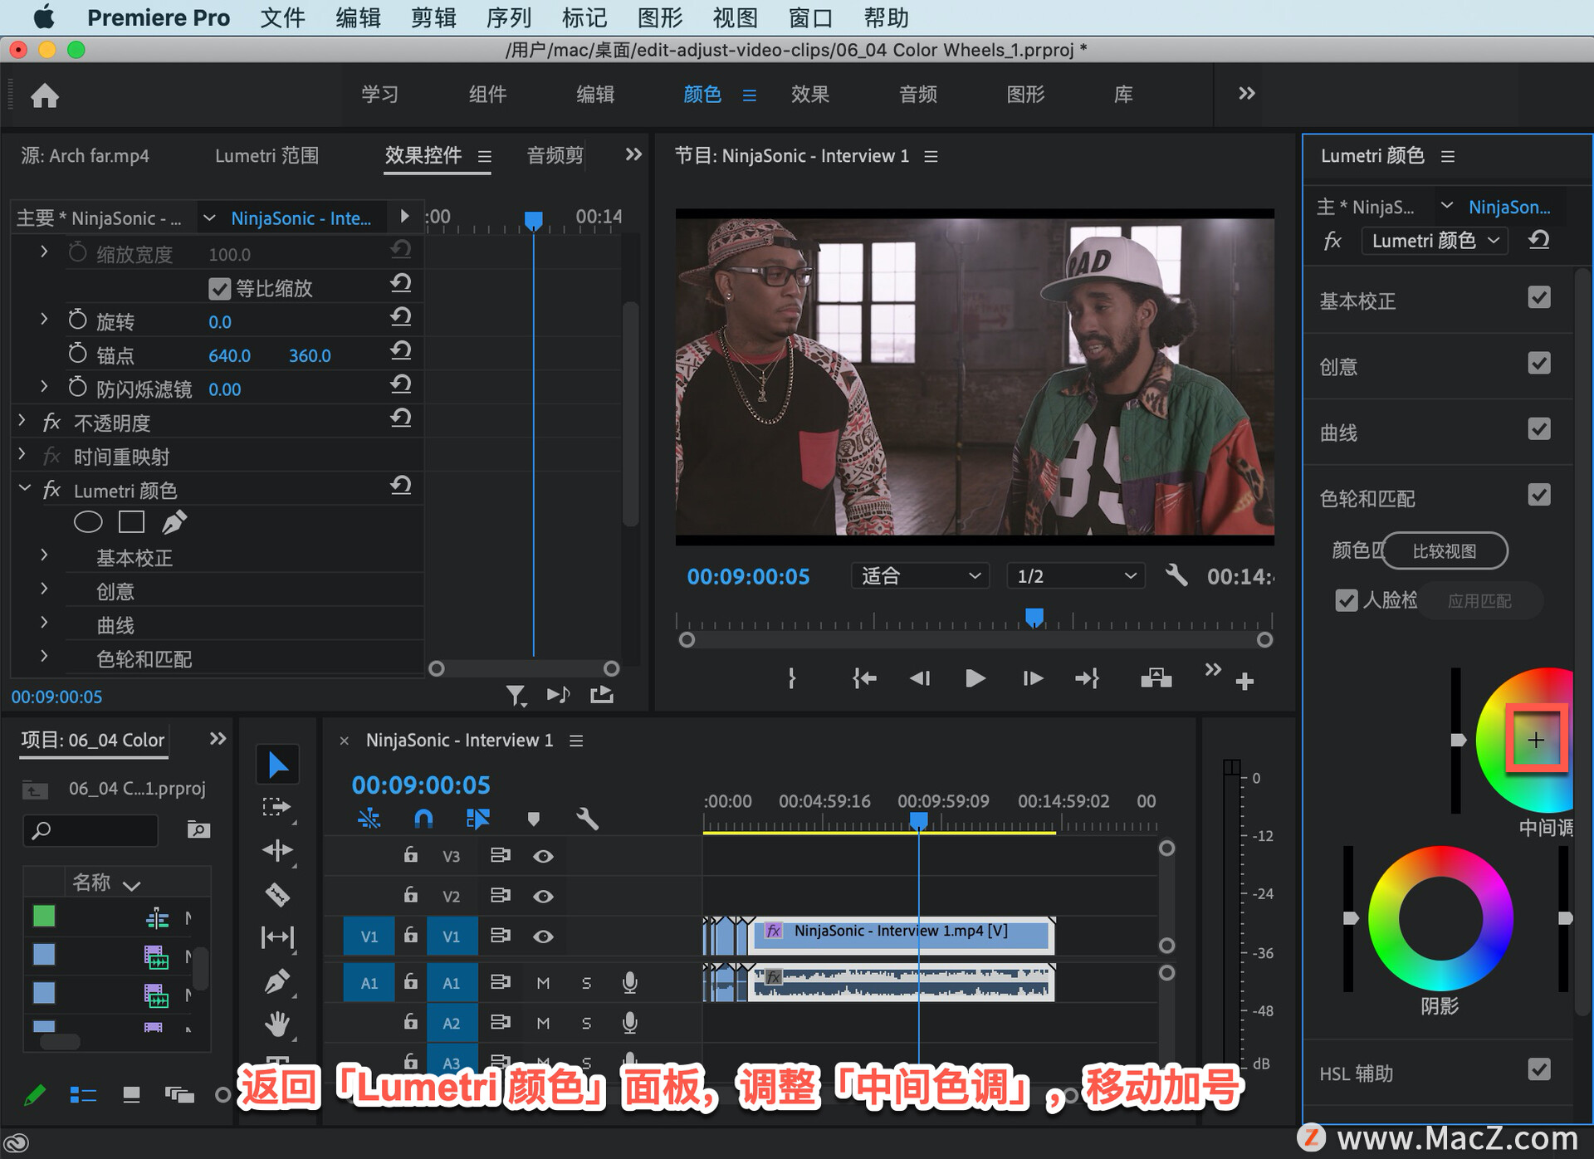Toggle sequence as nest or individual clips

(369, 819)
